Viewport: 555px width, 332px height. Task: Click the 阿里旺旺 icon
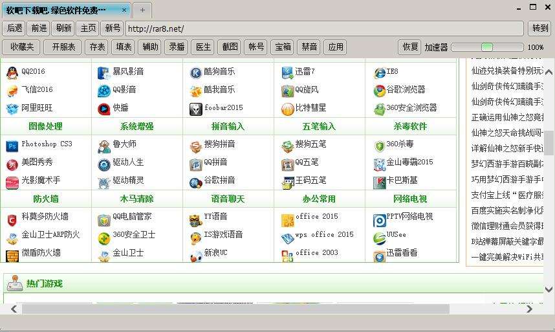click(x=12, y=109)
